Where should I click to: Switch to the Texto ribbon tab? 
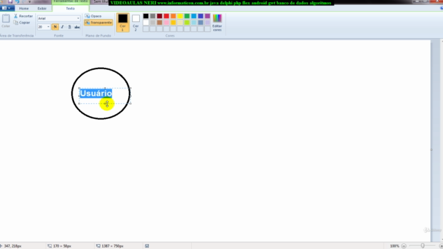click(71, 8)
